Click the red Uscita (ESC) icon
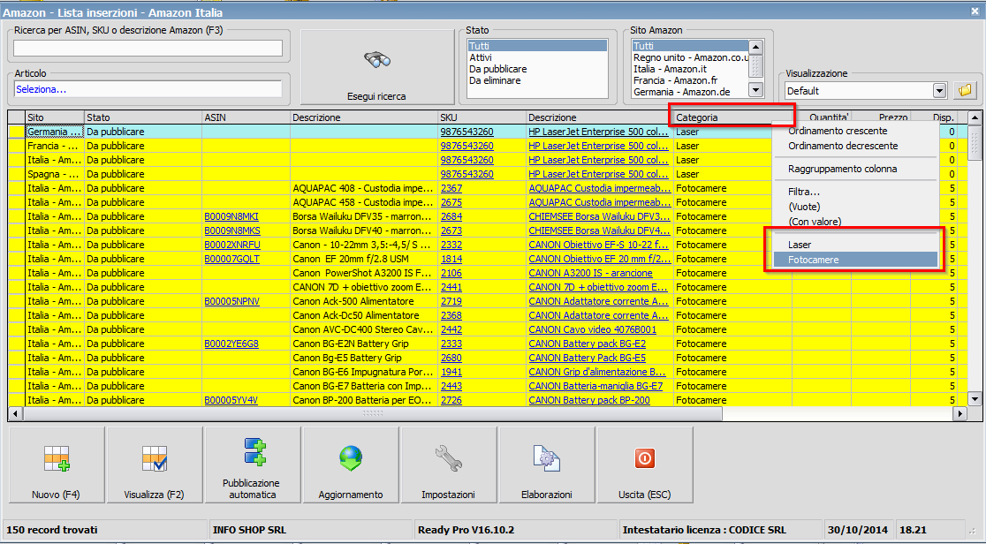 pos(645,459)
